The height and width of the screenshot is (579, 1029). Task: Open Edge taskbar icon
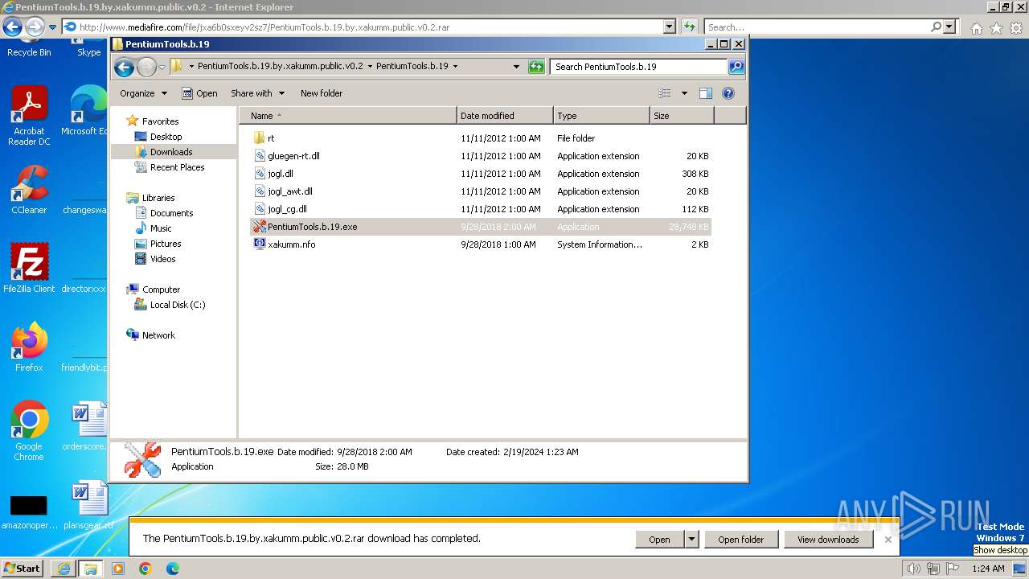[173, 569]
